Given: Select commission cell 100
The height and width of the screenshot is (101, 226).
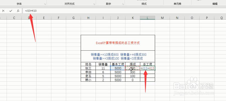Looking at the screenshot, I should coord(133,76).
